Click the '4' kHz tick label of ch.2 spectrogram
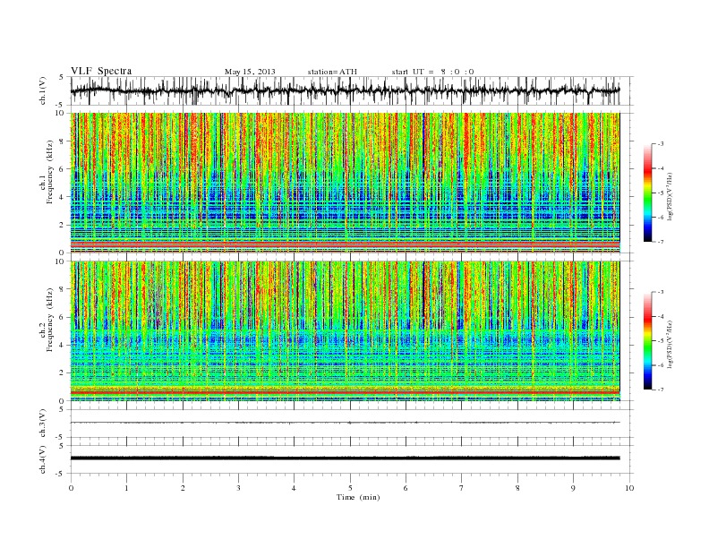Viewport: 709px width, 548px height. (x=62, y=345)
